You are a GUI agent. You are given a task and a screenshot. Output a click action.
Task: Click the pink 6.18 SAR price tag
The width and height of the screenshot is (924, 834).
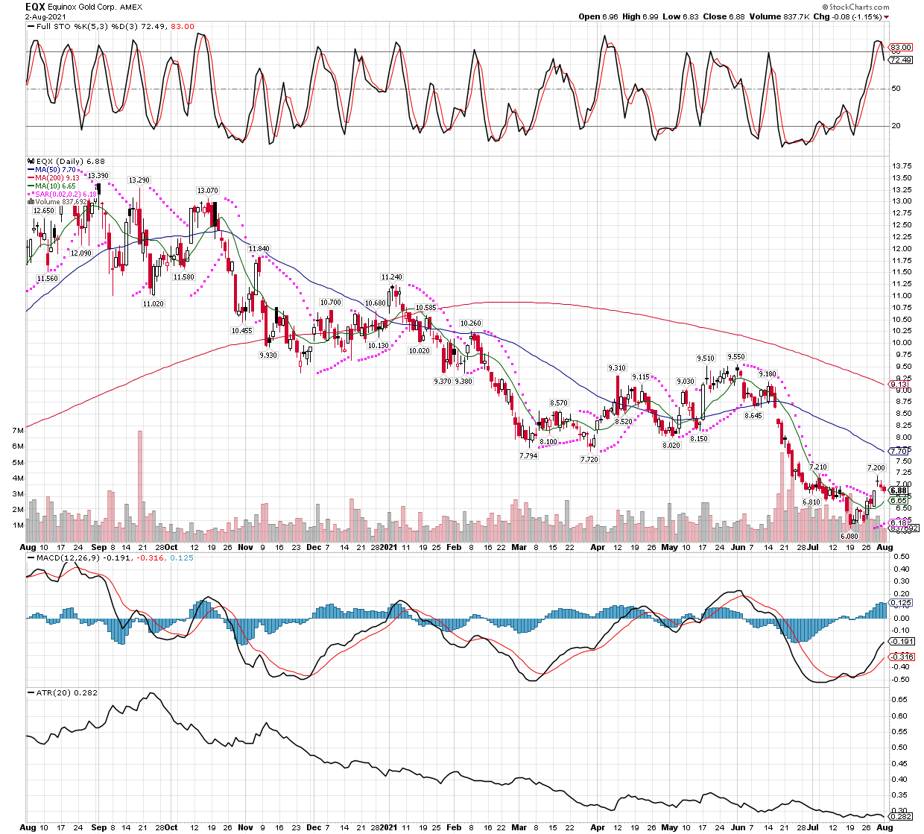click(899, 522)
